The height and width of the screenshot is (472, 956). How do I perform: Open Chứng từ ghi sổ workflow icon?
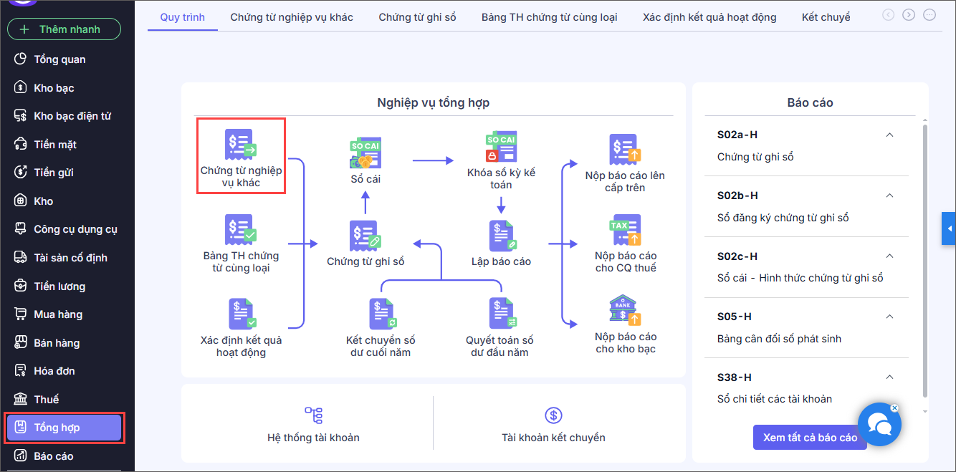pos(365,236)
